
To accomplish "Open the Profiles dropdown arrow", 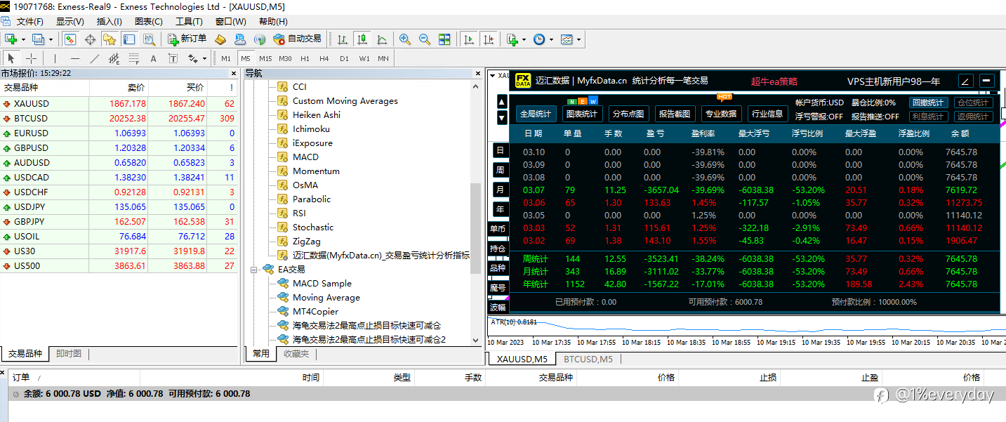I will coord(50,39).
